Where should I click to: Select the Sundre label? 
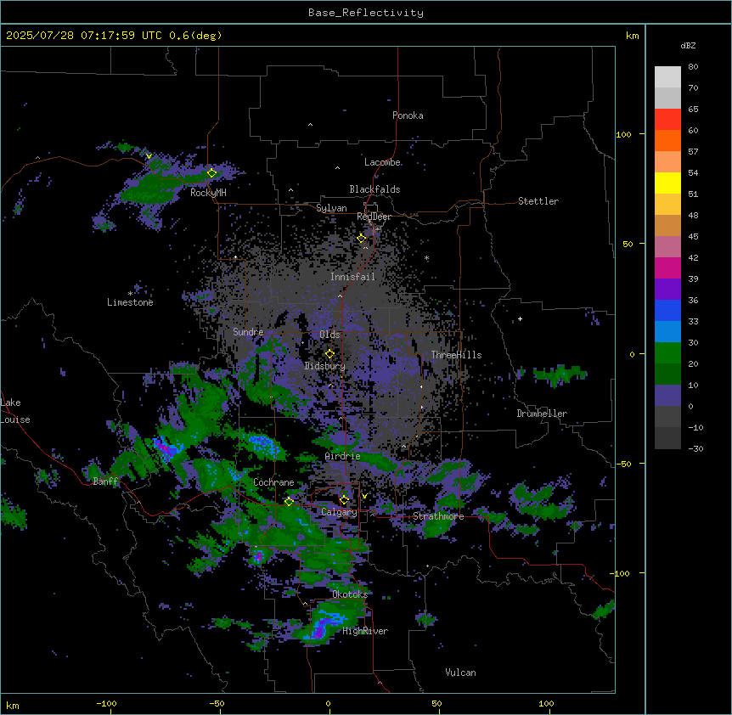[248, 332]
